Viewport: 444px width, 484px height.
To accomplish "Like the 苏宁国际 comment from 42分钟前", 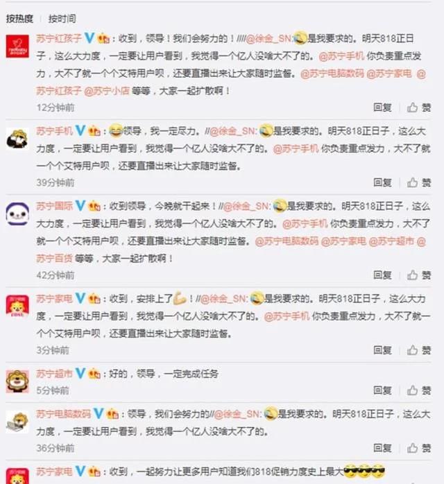I will [419, 275].
